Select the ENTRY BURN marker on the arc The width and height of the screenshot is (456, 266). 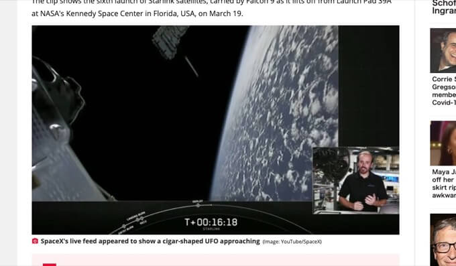click(124, 226)
